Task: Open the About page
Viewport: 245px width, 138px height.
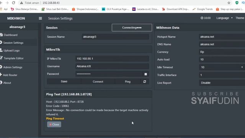Action: coord(7,83)
